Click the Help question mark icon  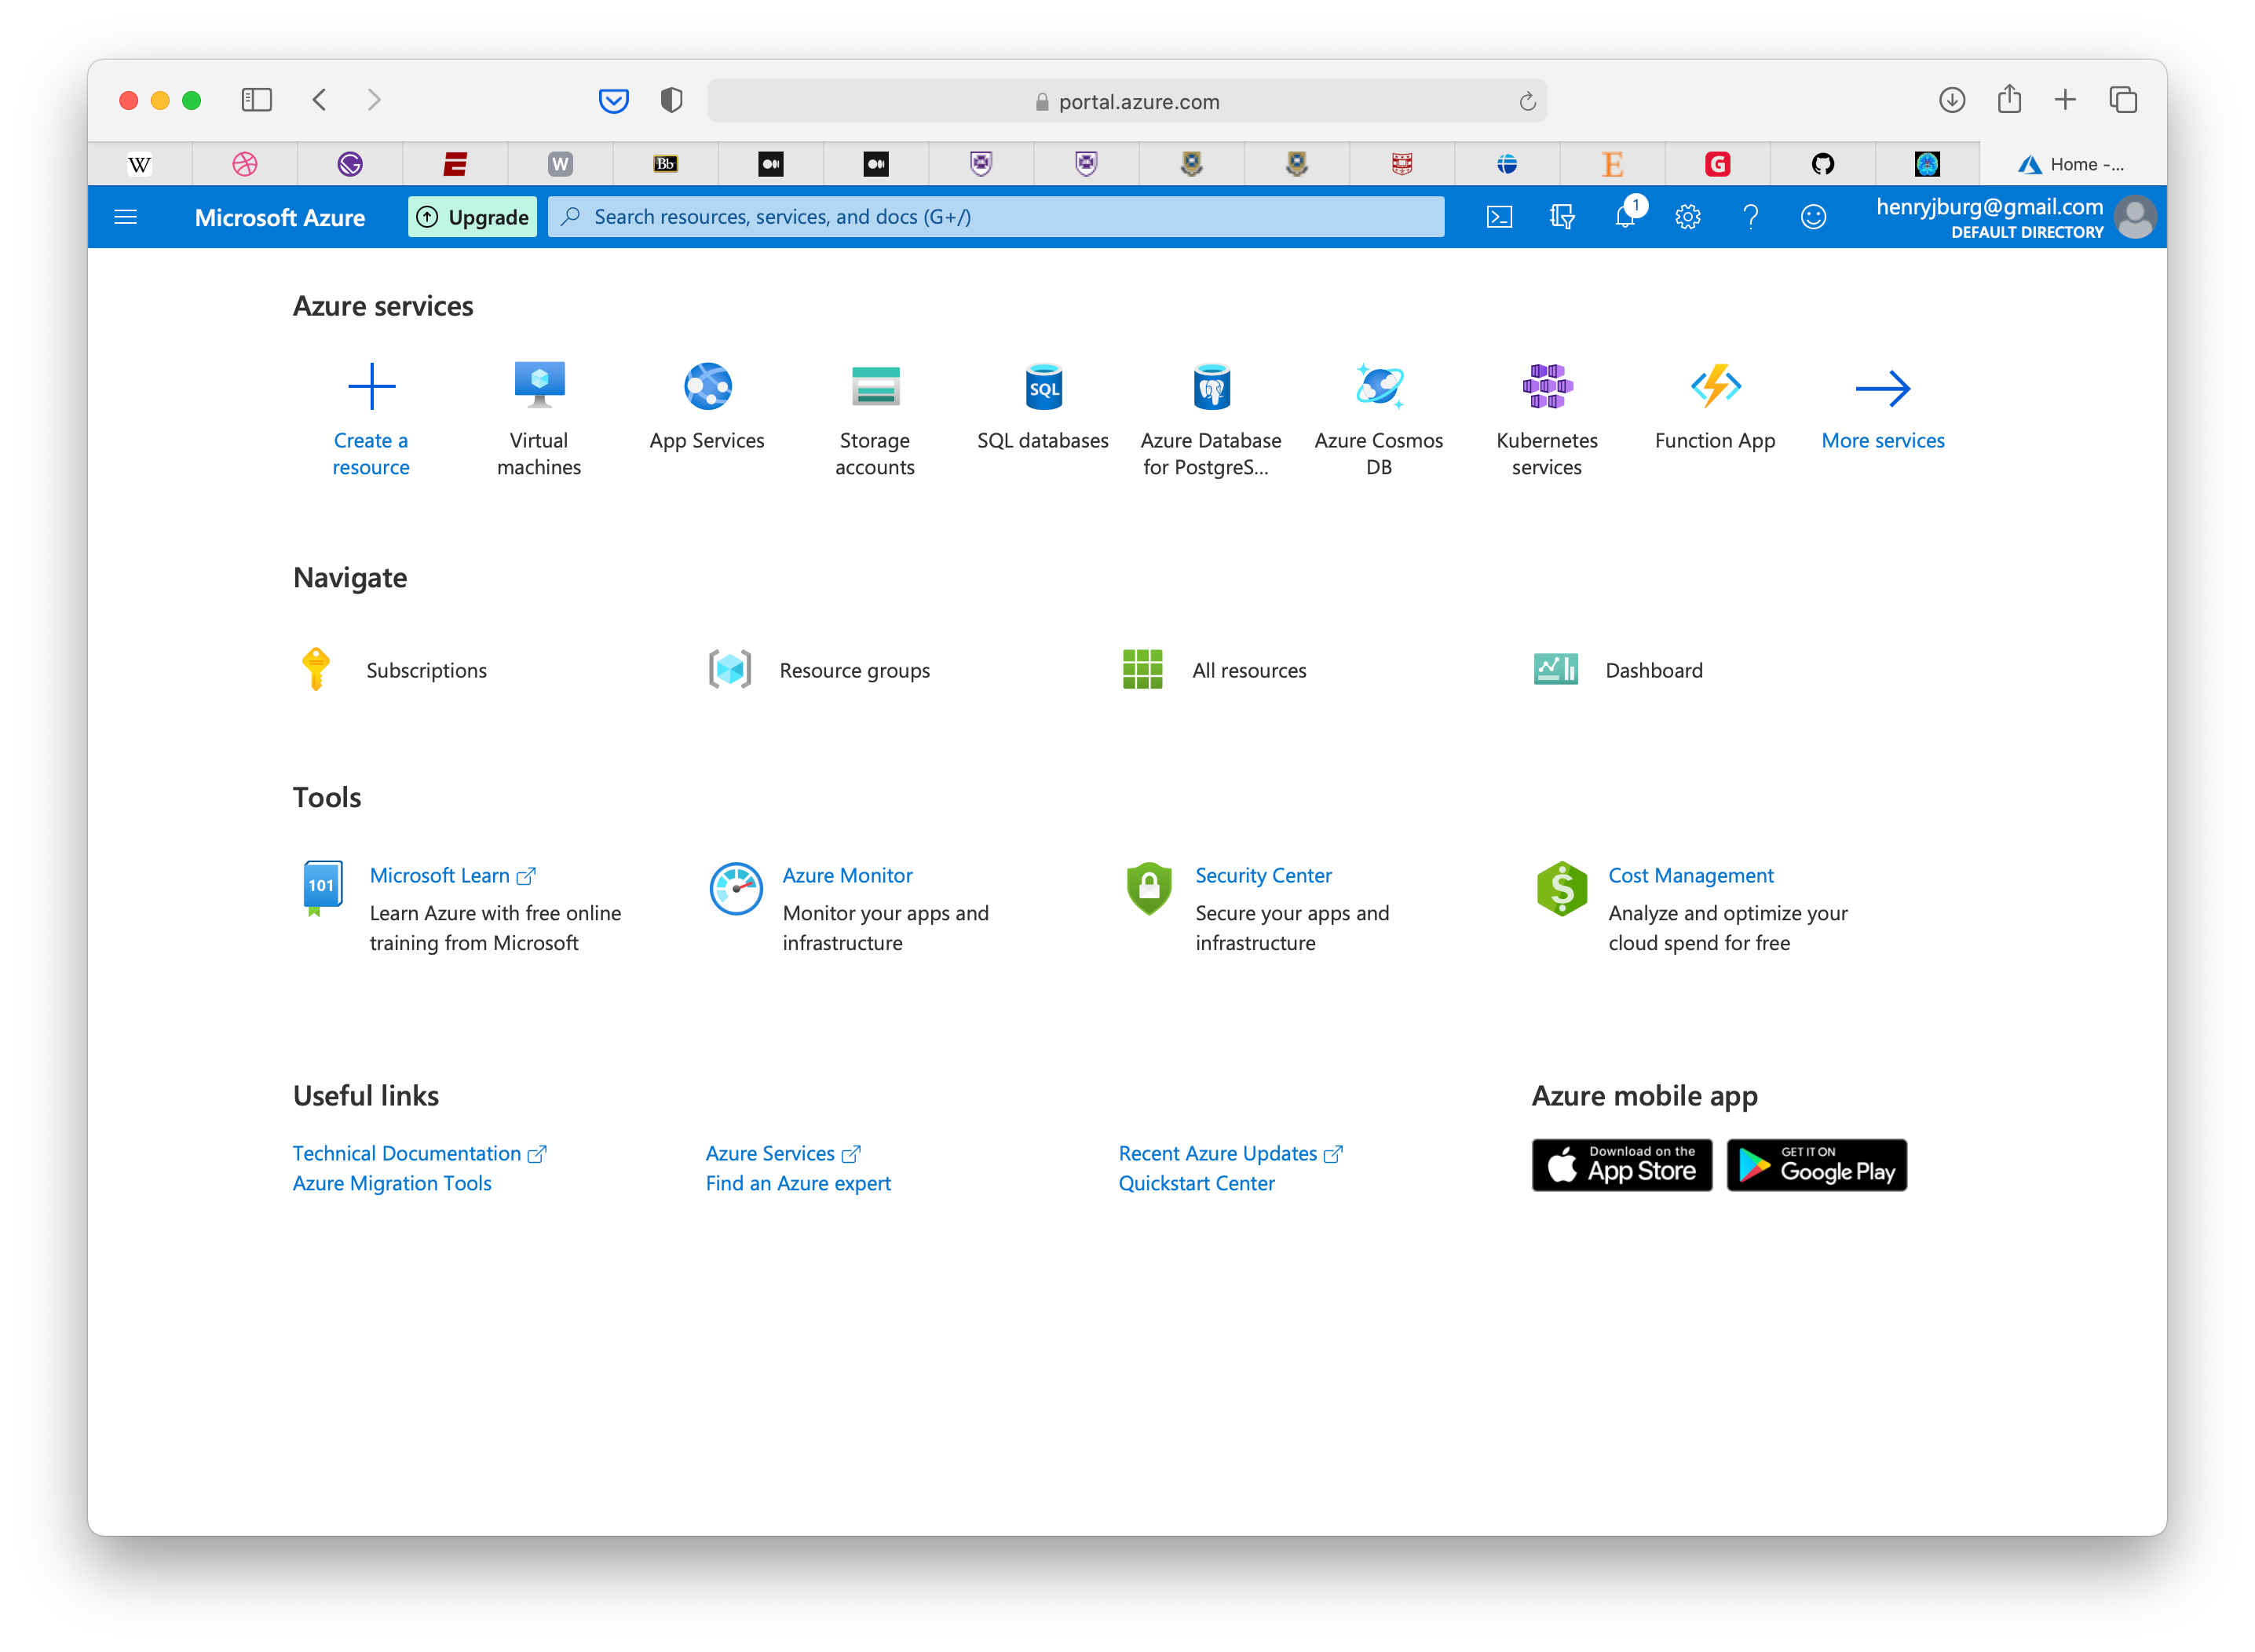point(1750,217)
